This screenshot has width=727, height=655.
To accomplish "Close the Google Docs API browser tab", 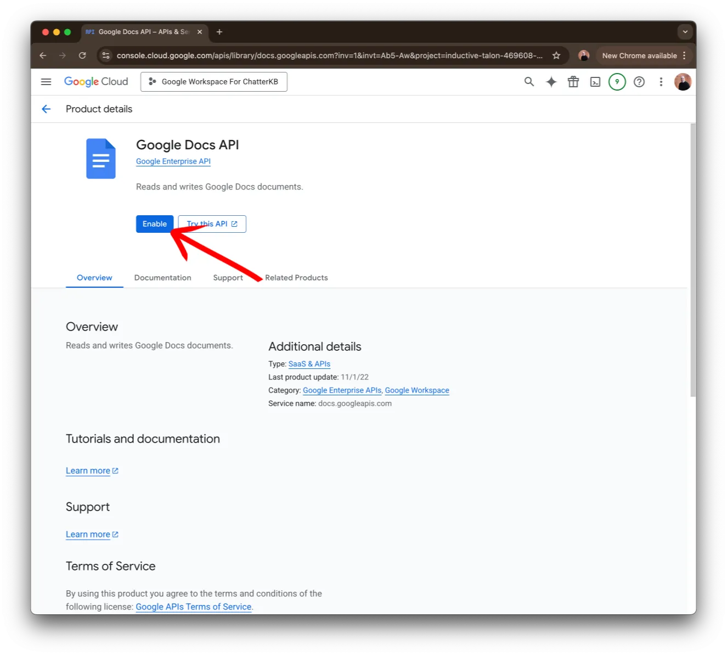I will click(x=200, y=32).
